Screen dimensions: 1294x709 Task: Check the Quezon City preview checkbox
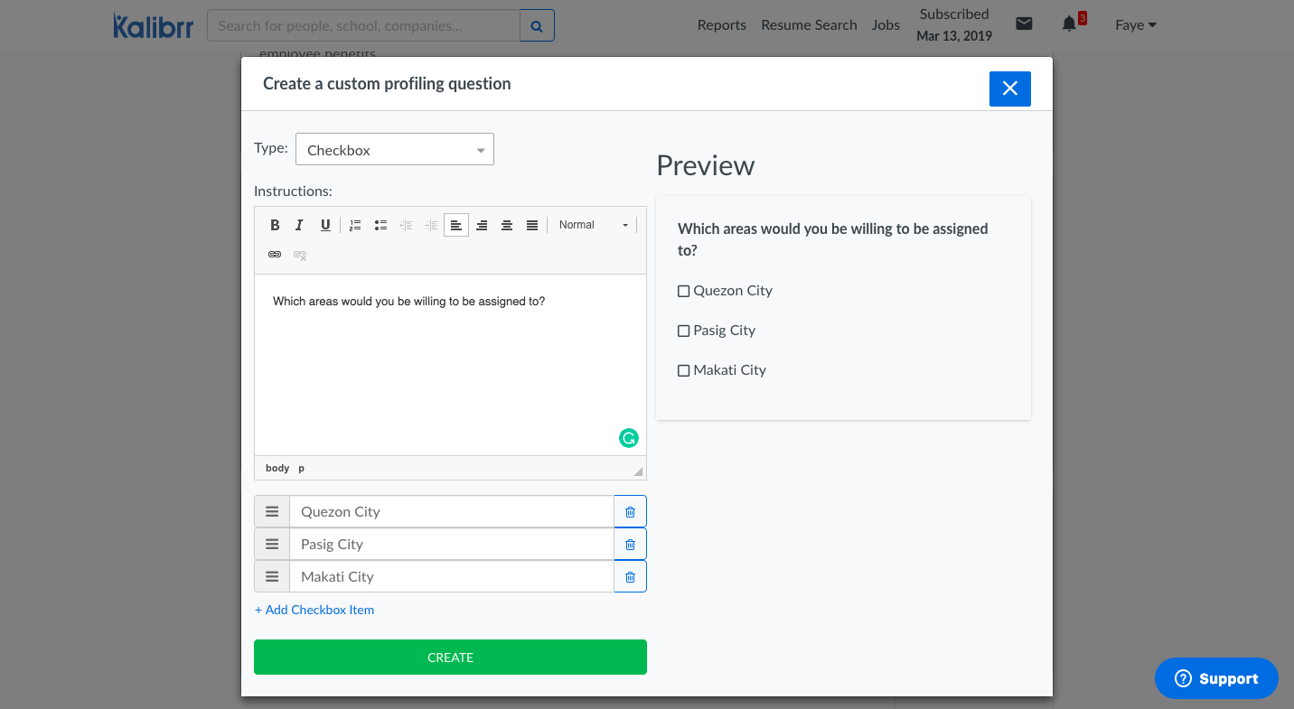tap(684, 291)
